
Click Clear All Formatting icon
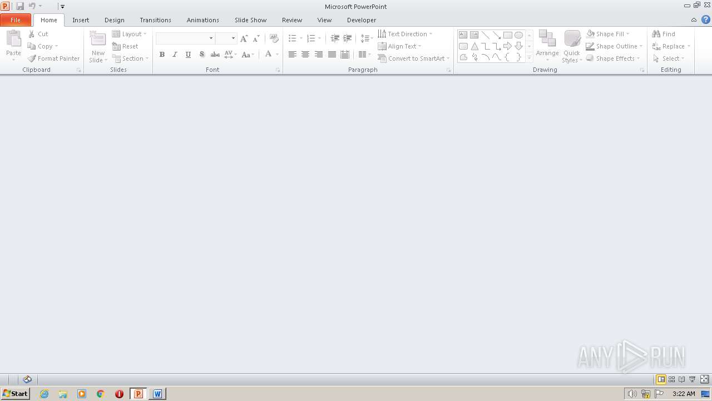(x=274, y=38)
